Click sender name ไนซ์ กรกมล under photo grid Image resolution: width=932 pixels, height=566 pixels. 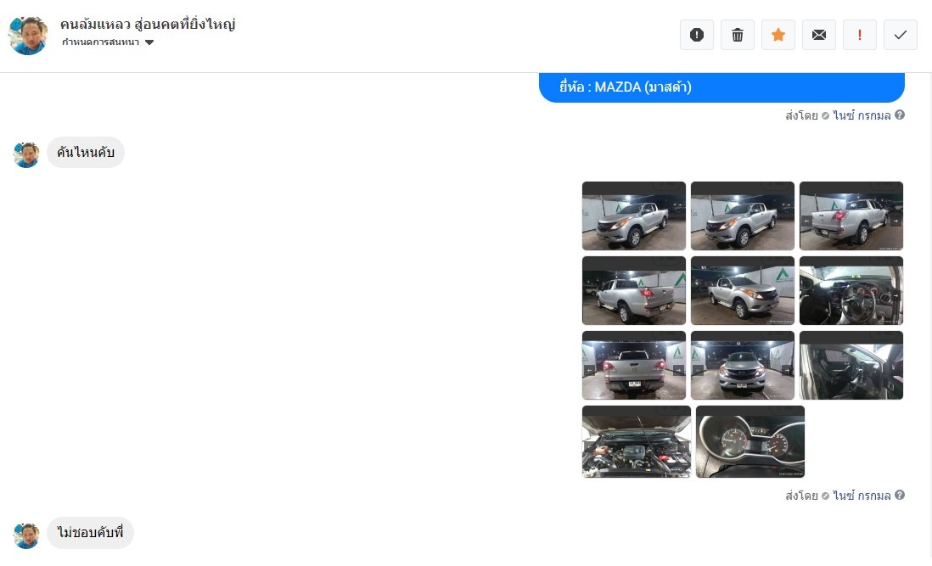click(862, 496)
